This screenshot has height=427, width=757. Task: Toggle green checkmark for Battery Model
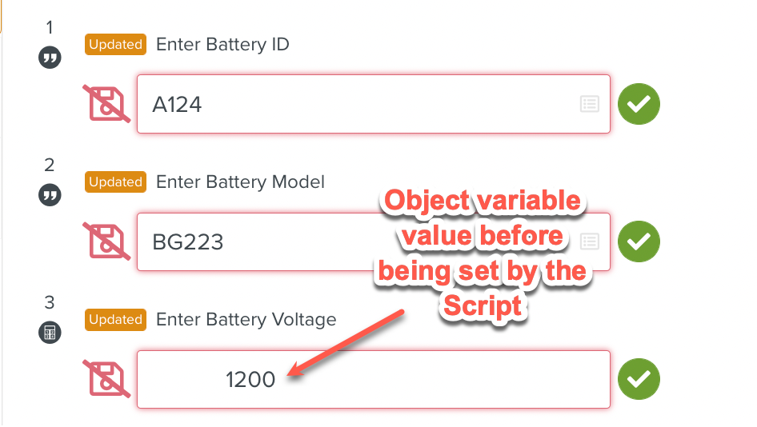638,241
